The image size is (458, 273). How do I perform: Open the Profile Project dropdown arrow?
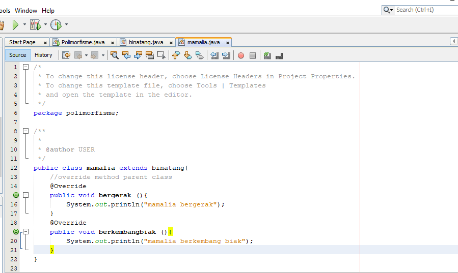[66, 24]
